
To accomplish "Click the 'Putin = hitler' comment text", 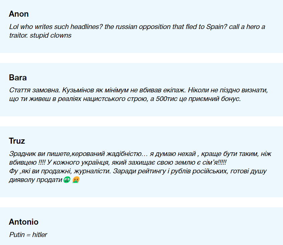I will coord(28,235).
